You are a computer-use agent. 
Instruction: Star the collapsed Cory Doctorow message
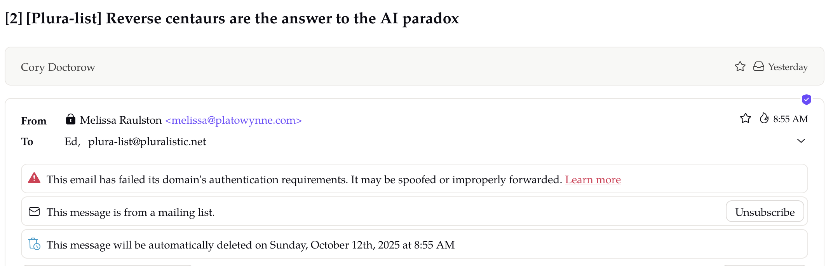coord(740,66)
